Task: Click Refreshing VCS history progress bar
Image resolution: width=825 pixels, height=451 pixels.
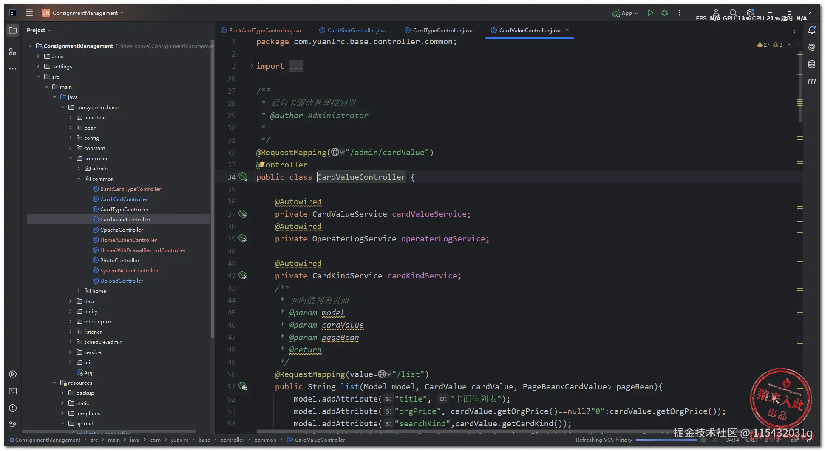Action: (666, 440)
